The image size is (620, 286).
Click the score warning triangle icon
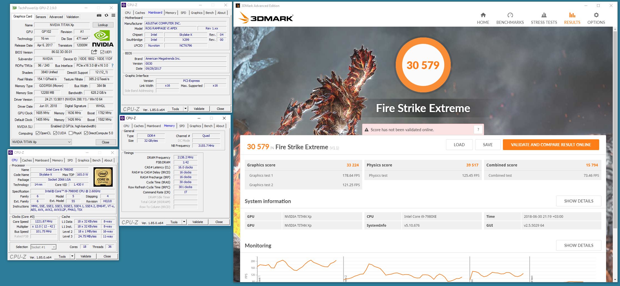pyautogui.click(x=366, y=130)
